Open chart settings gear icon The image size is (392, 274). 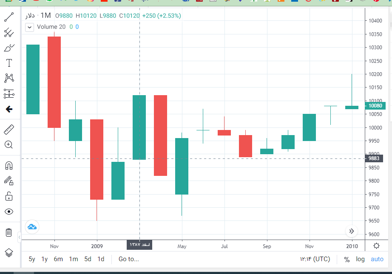coord(376,246)
